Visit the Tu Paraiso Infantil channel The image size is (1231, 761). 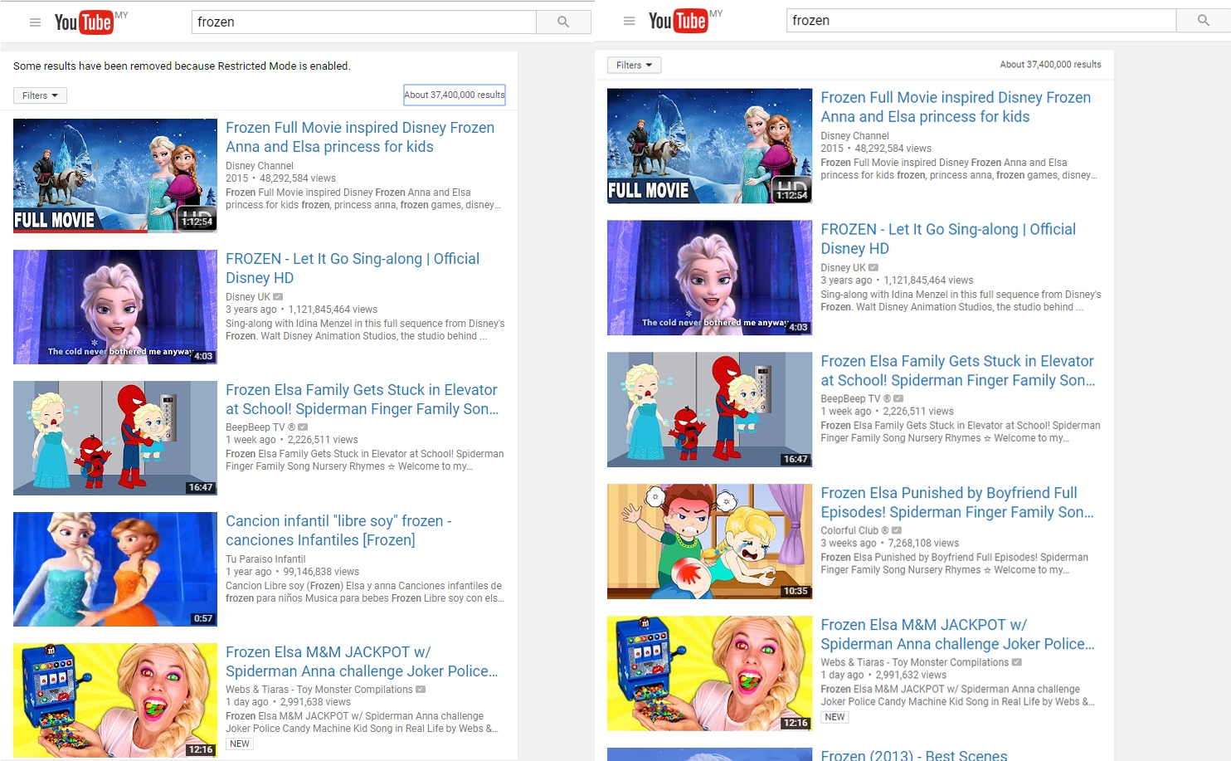coord(265,559)
